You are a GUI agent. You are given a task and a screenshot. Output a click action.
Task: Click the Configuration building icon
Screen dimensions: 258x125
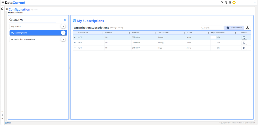tap(7, 9)
